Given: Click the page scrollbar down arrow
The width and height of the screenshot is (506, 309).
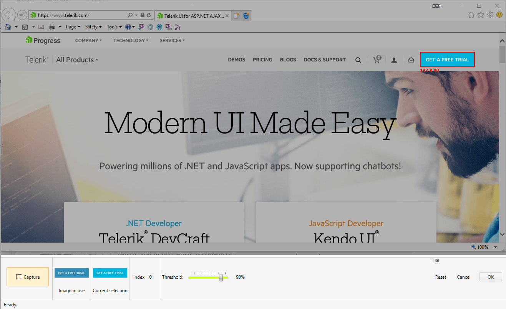Looking at the screenshot, I should (502, 234).
